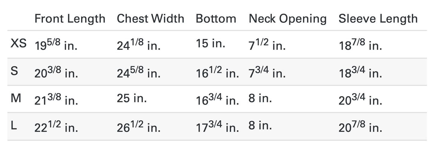Click the XS size row label
Viewport: 434px width, 146px height.
coord(18,44)
